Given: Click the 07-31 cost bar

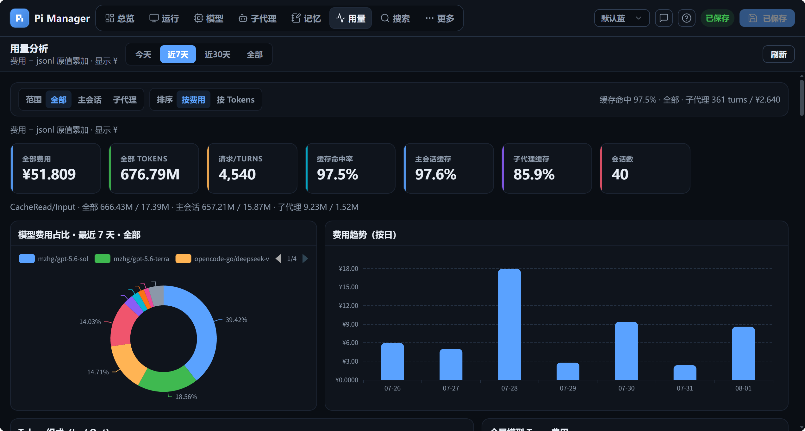Looking at the screenshot, I should (685, 372).
